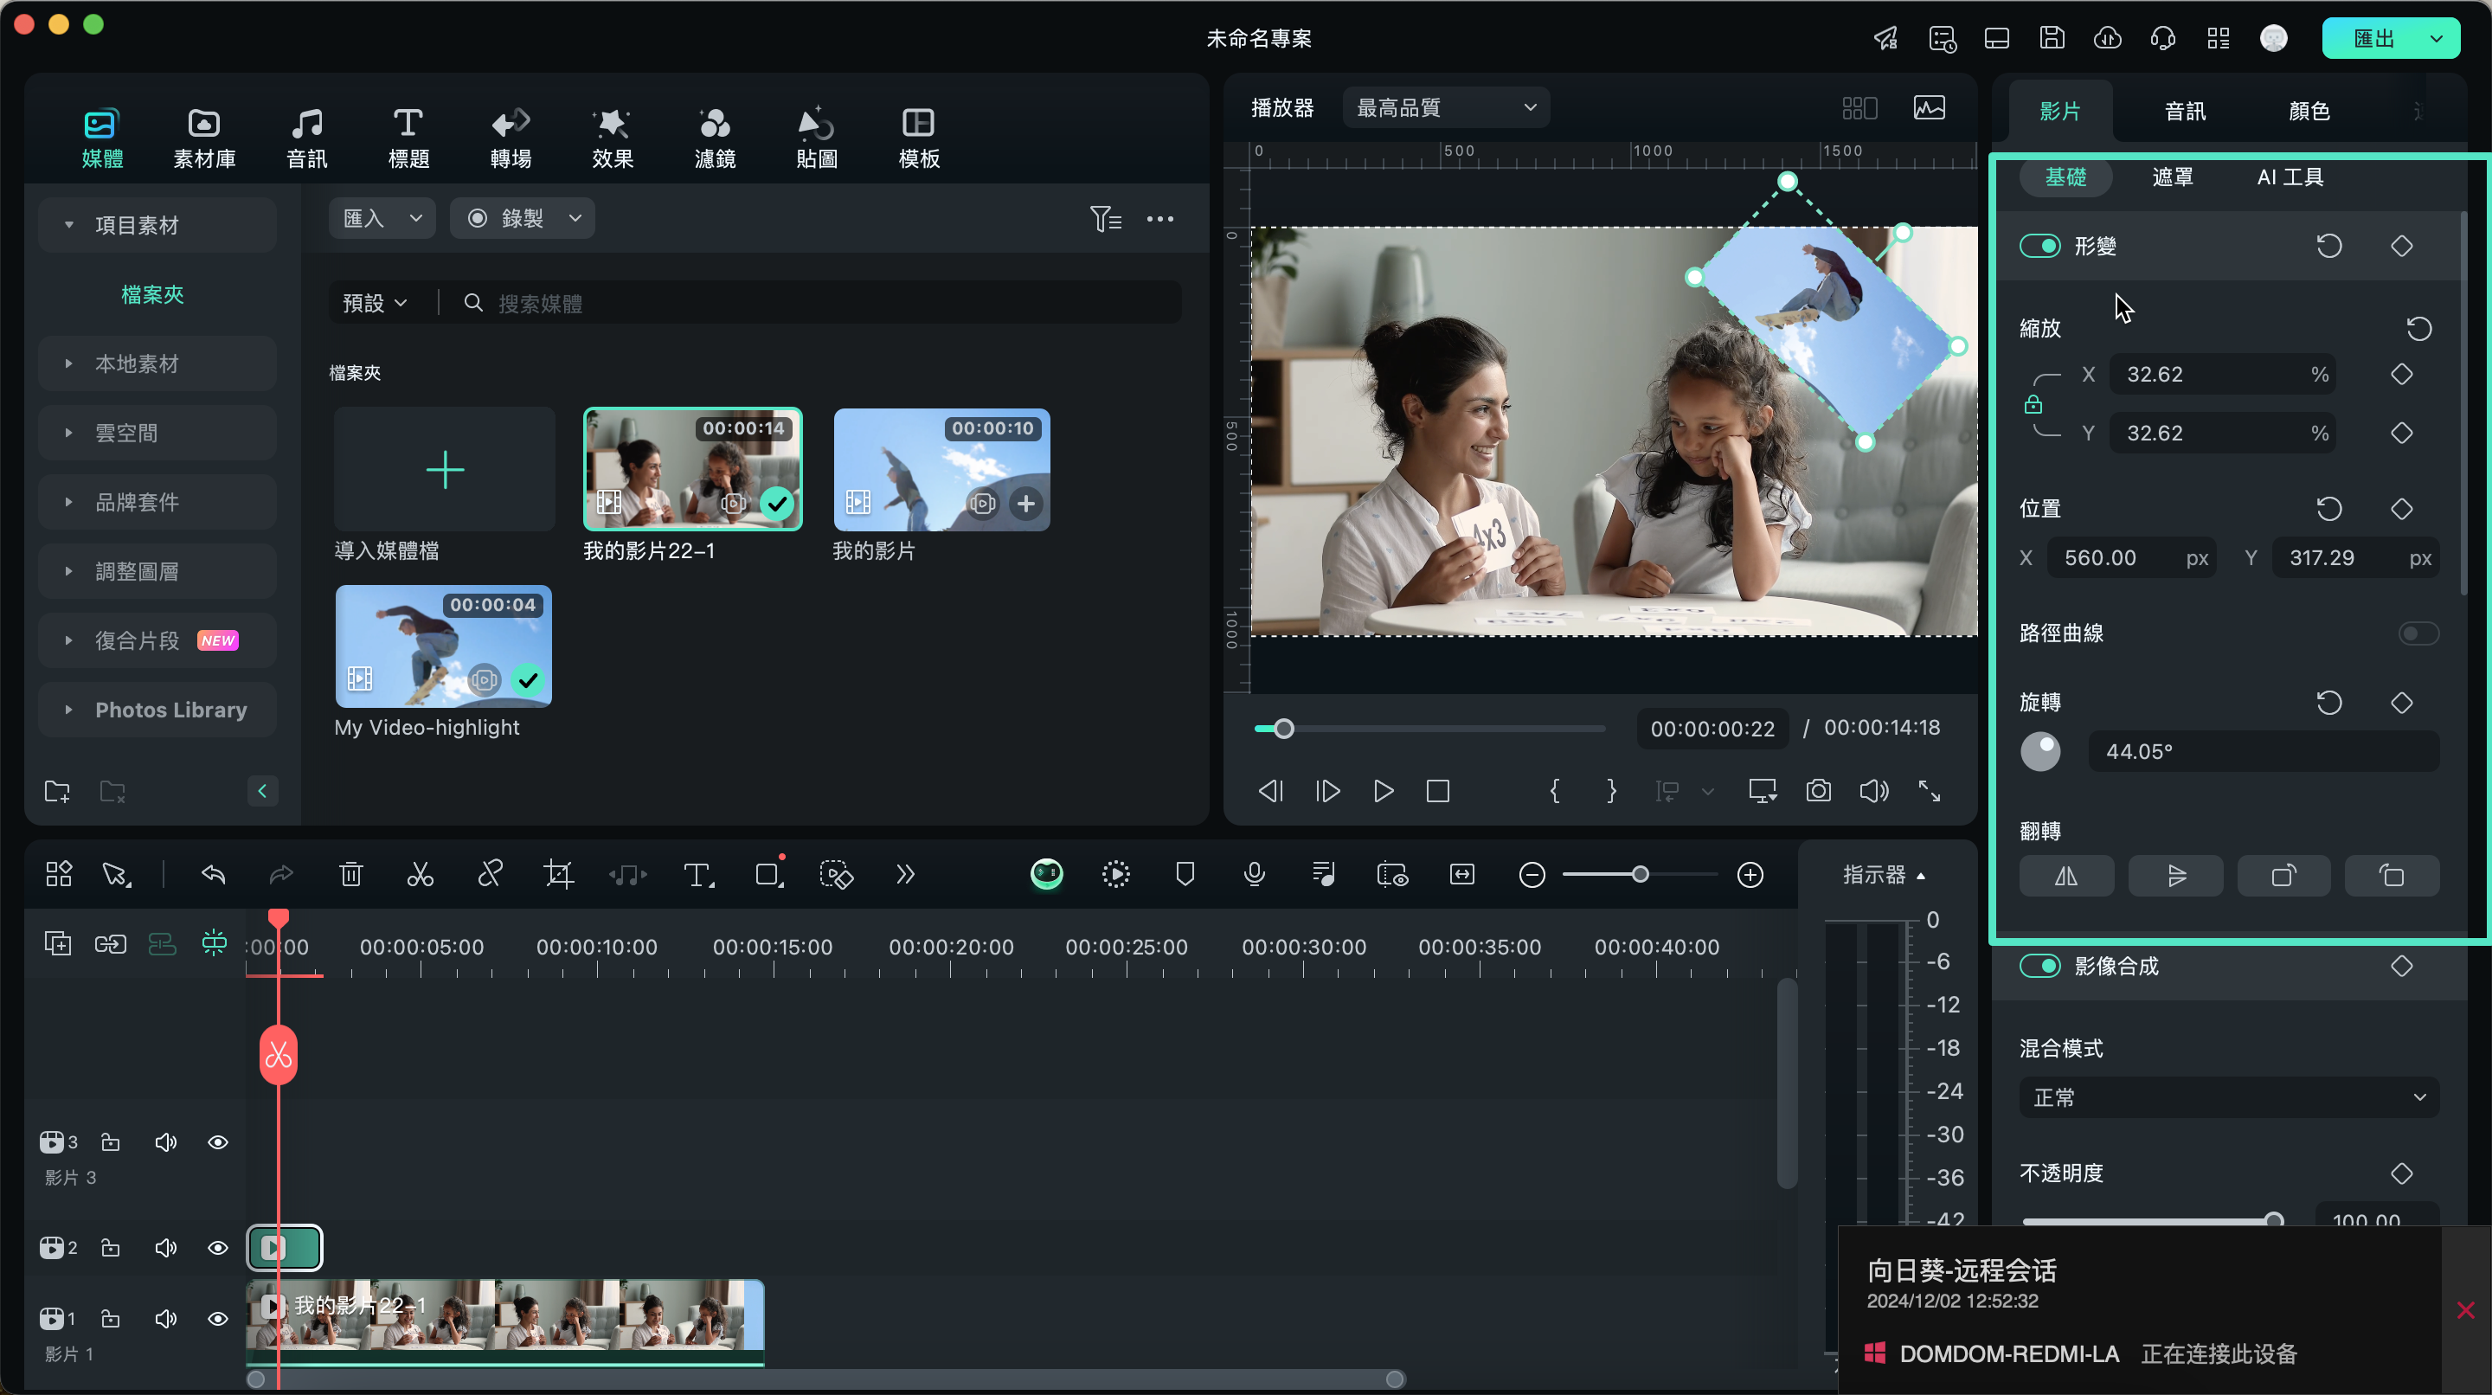Click the Import Media plus tile

[445, 469]
